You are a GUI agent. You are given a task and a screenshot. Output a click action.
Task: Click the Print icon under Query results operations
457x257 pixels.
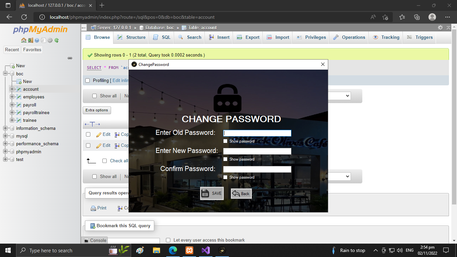click(93, 208)
